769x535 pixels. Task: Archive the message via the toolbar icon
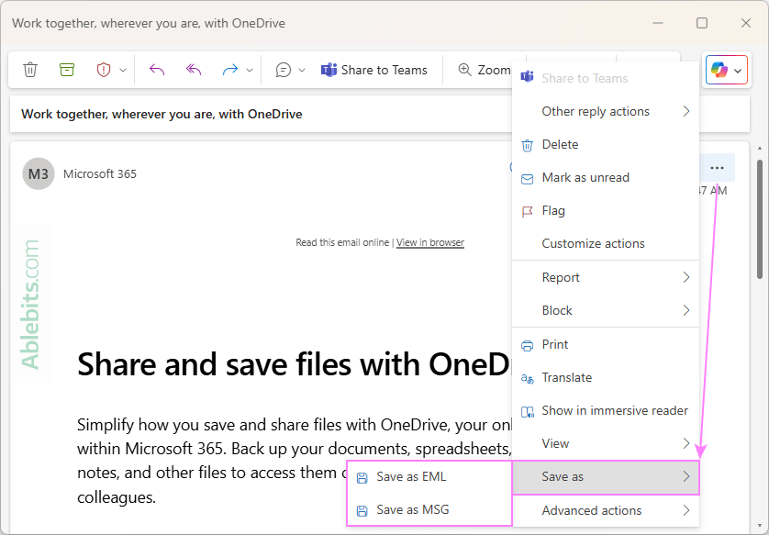[x=67, y=69]
